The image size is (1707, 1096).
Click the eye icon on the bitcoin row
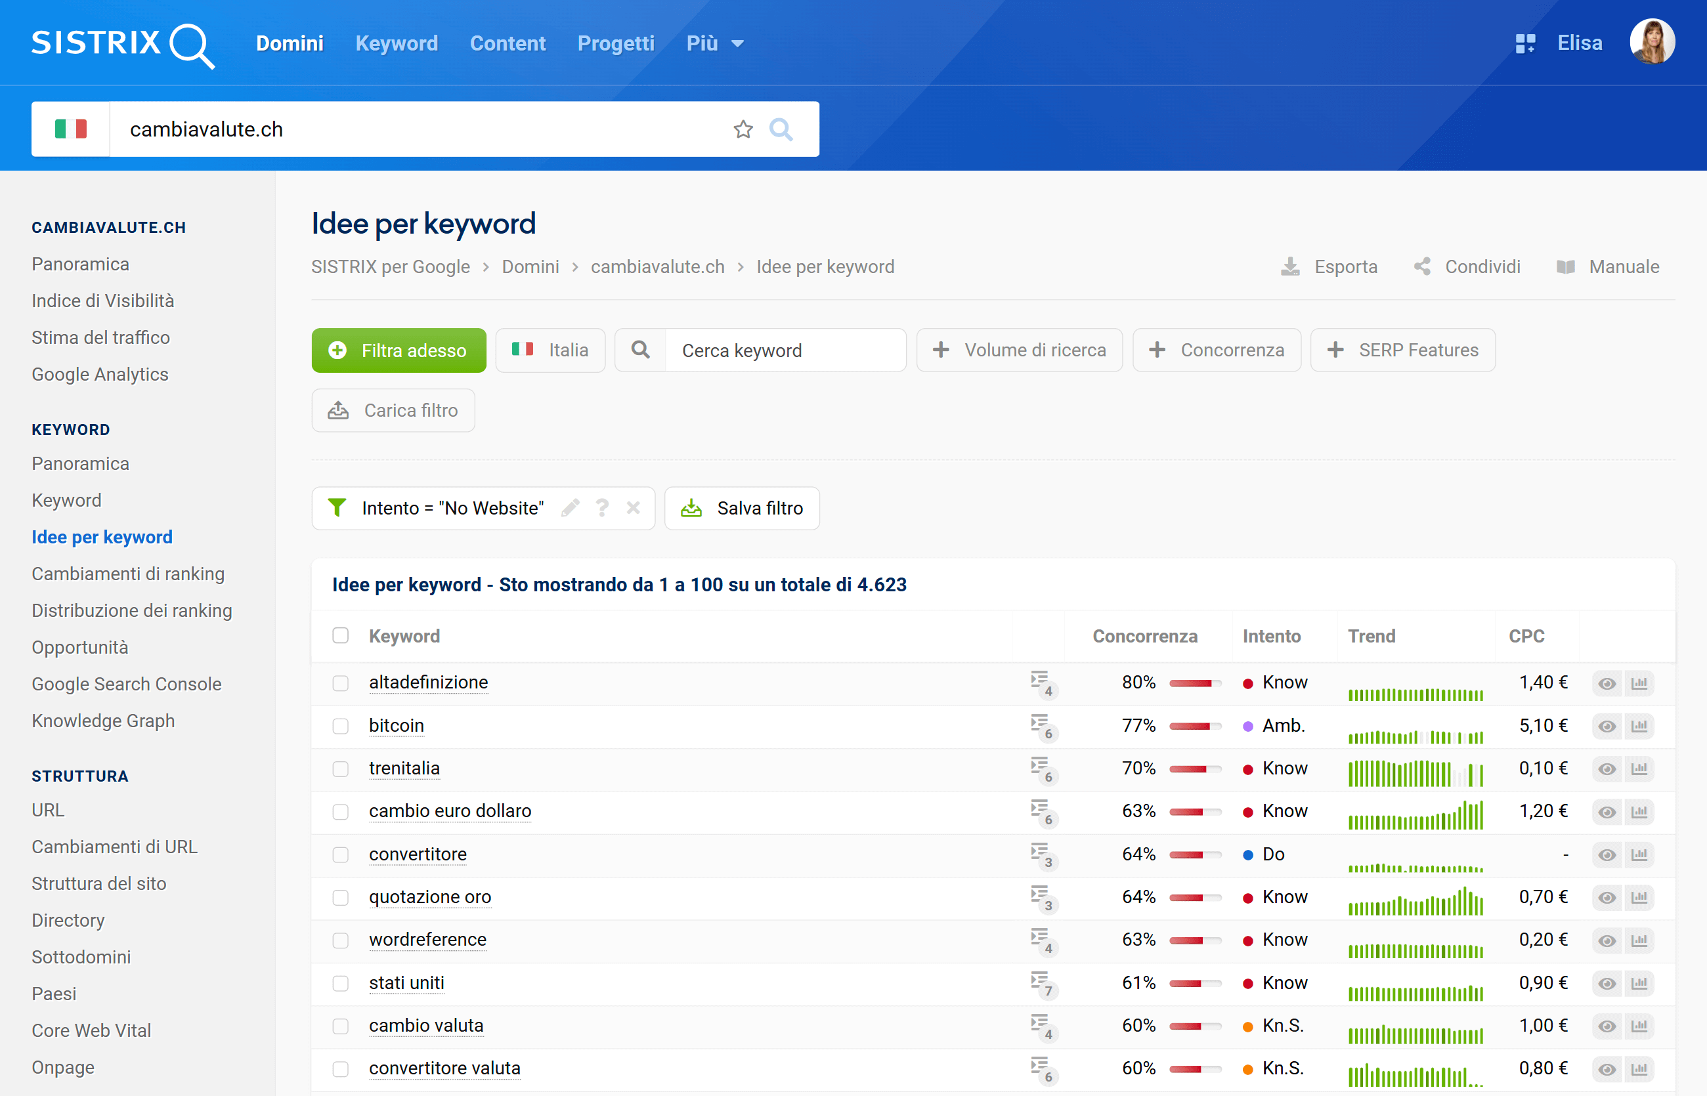tap(1607, 726)
